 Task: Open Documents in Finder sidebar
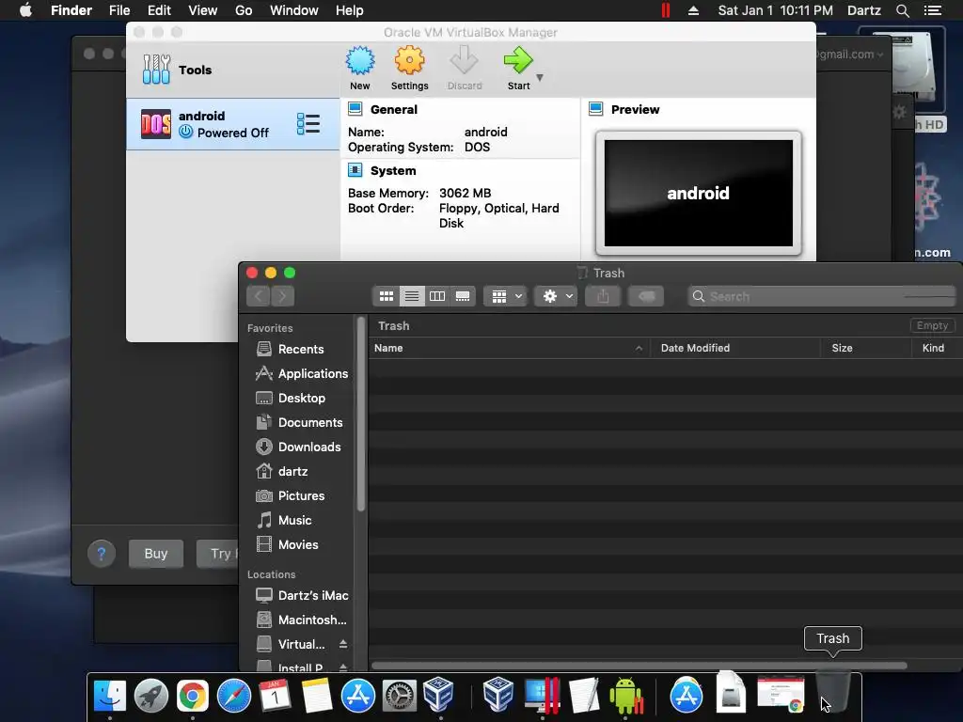pyautogui.click(x=301, y=422)
